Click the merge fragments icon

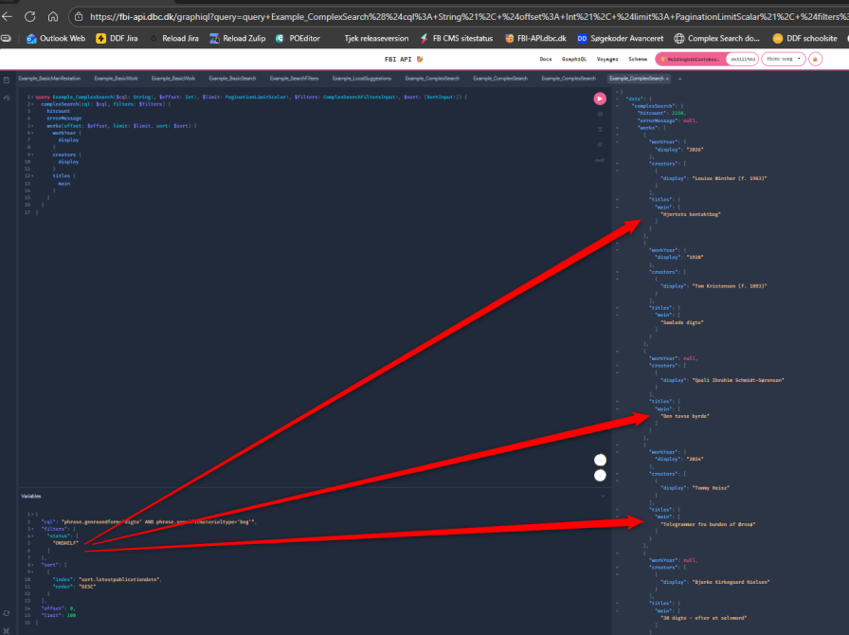600,130
